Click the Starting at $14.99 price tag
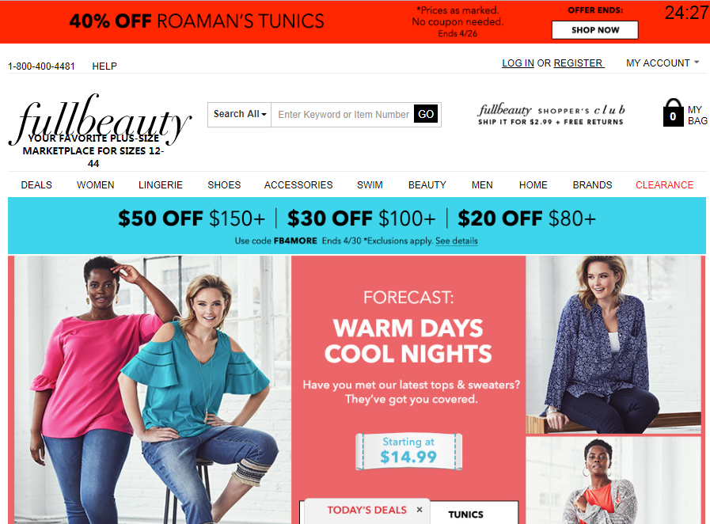 tap(409, 451)
